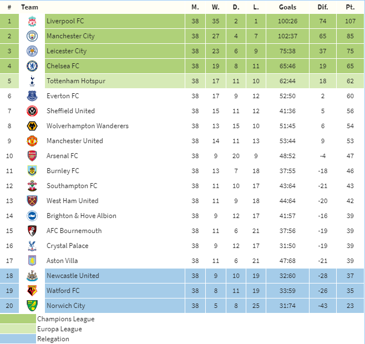The height and width of the screenshot is (344, 365).
Task: Click the Arsenal FC cannon crest
Action: point(32,156)
